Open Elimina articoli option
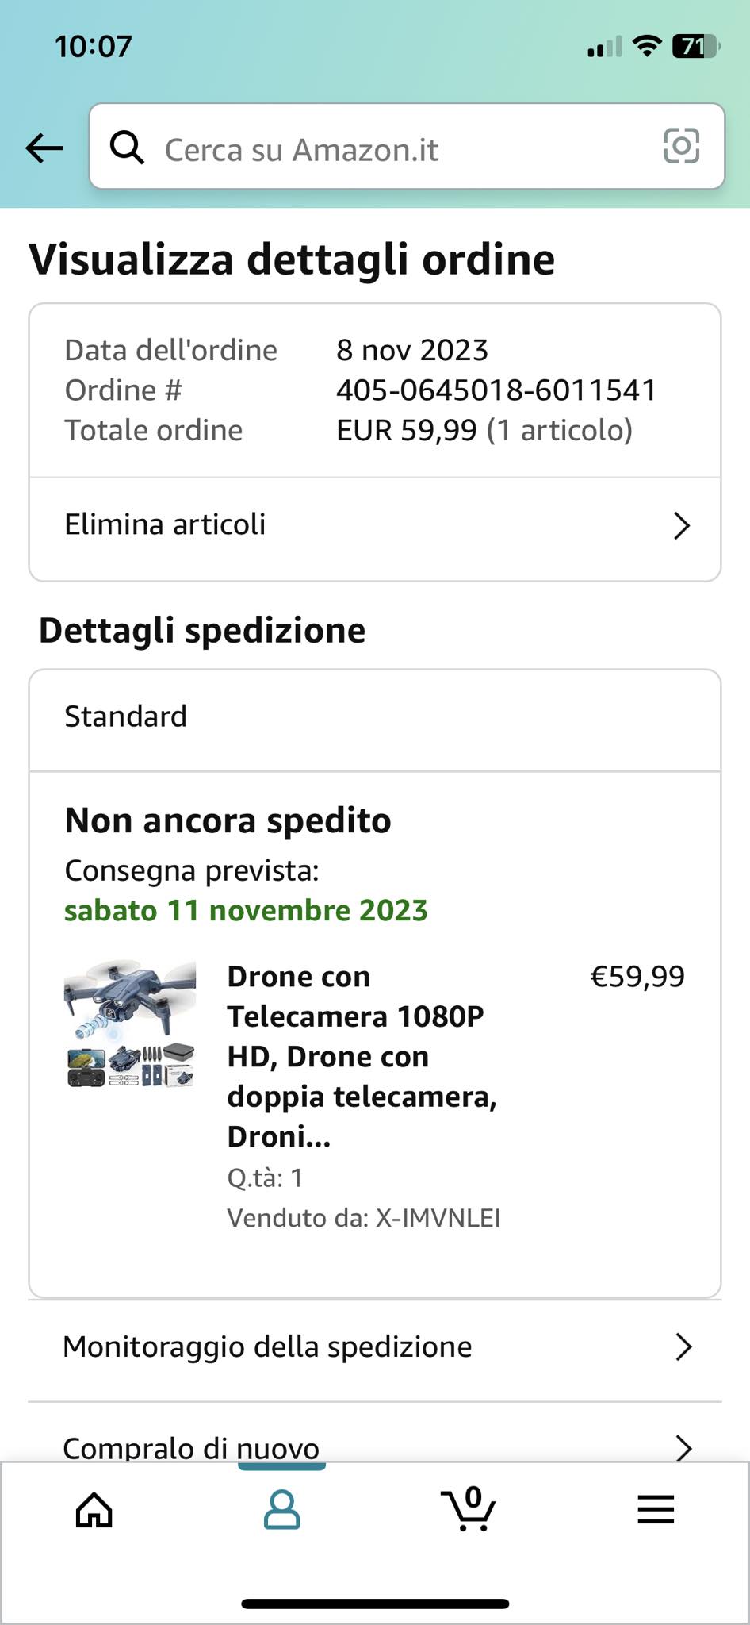Screen dimensions: 750x1625 click(166, 524)
